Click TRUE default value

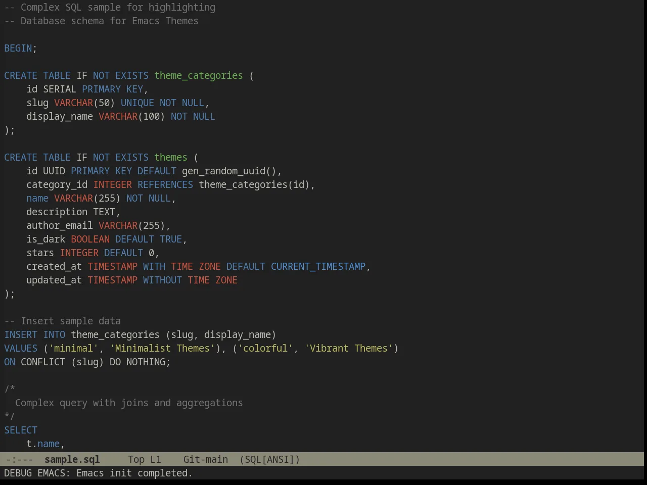[171, 239]
